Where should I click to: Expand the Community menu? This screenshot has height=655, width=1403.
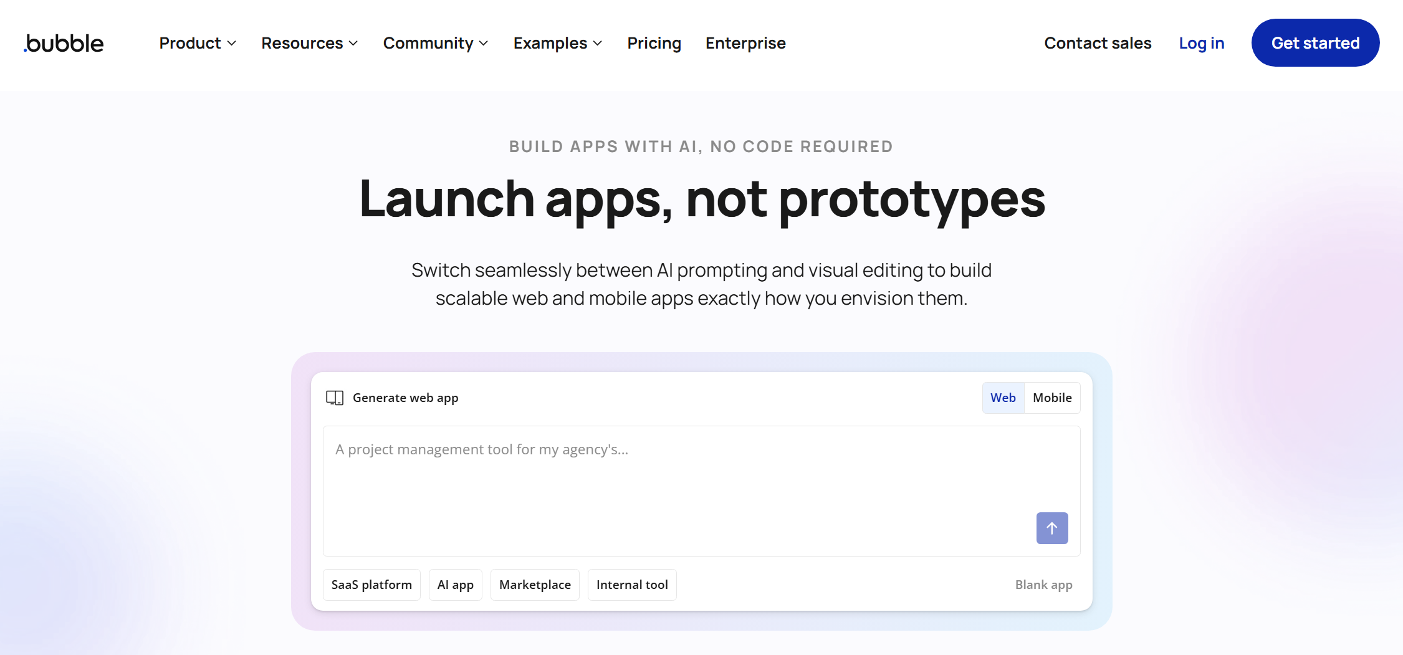point(435,42)
